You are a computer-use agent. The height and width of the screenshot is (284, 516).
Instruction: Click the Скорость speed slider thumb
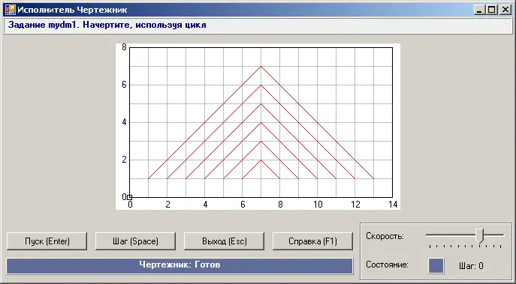click(480, 236)
